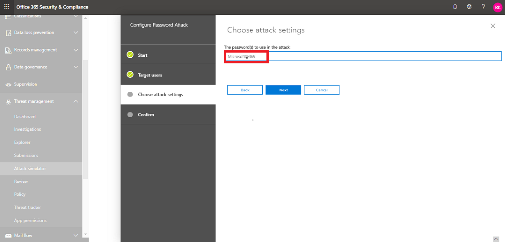Click the Back button
The image size is (505, 242).
(x=245, y=90)
